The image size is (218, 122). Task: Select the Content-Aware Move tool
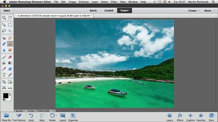[x=4, y=88]
